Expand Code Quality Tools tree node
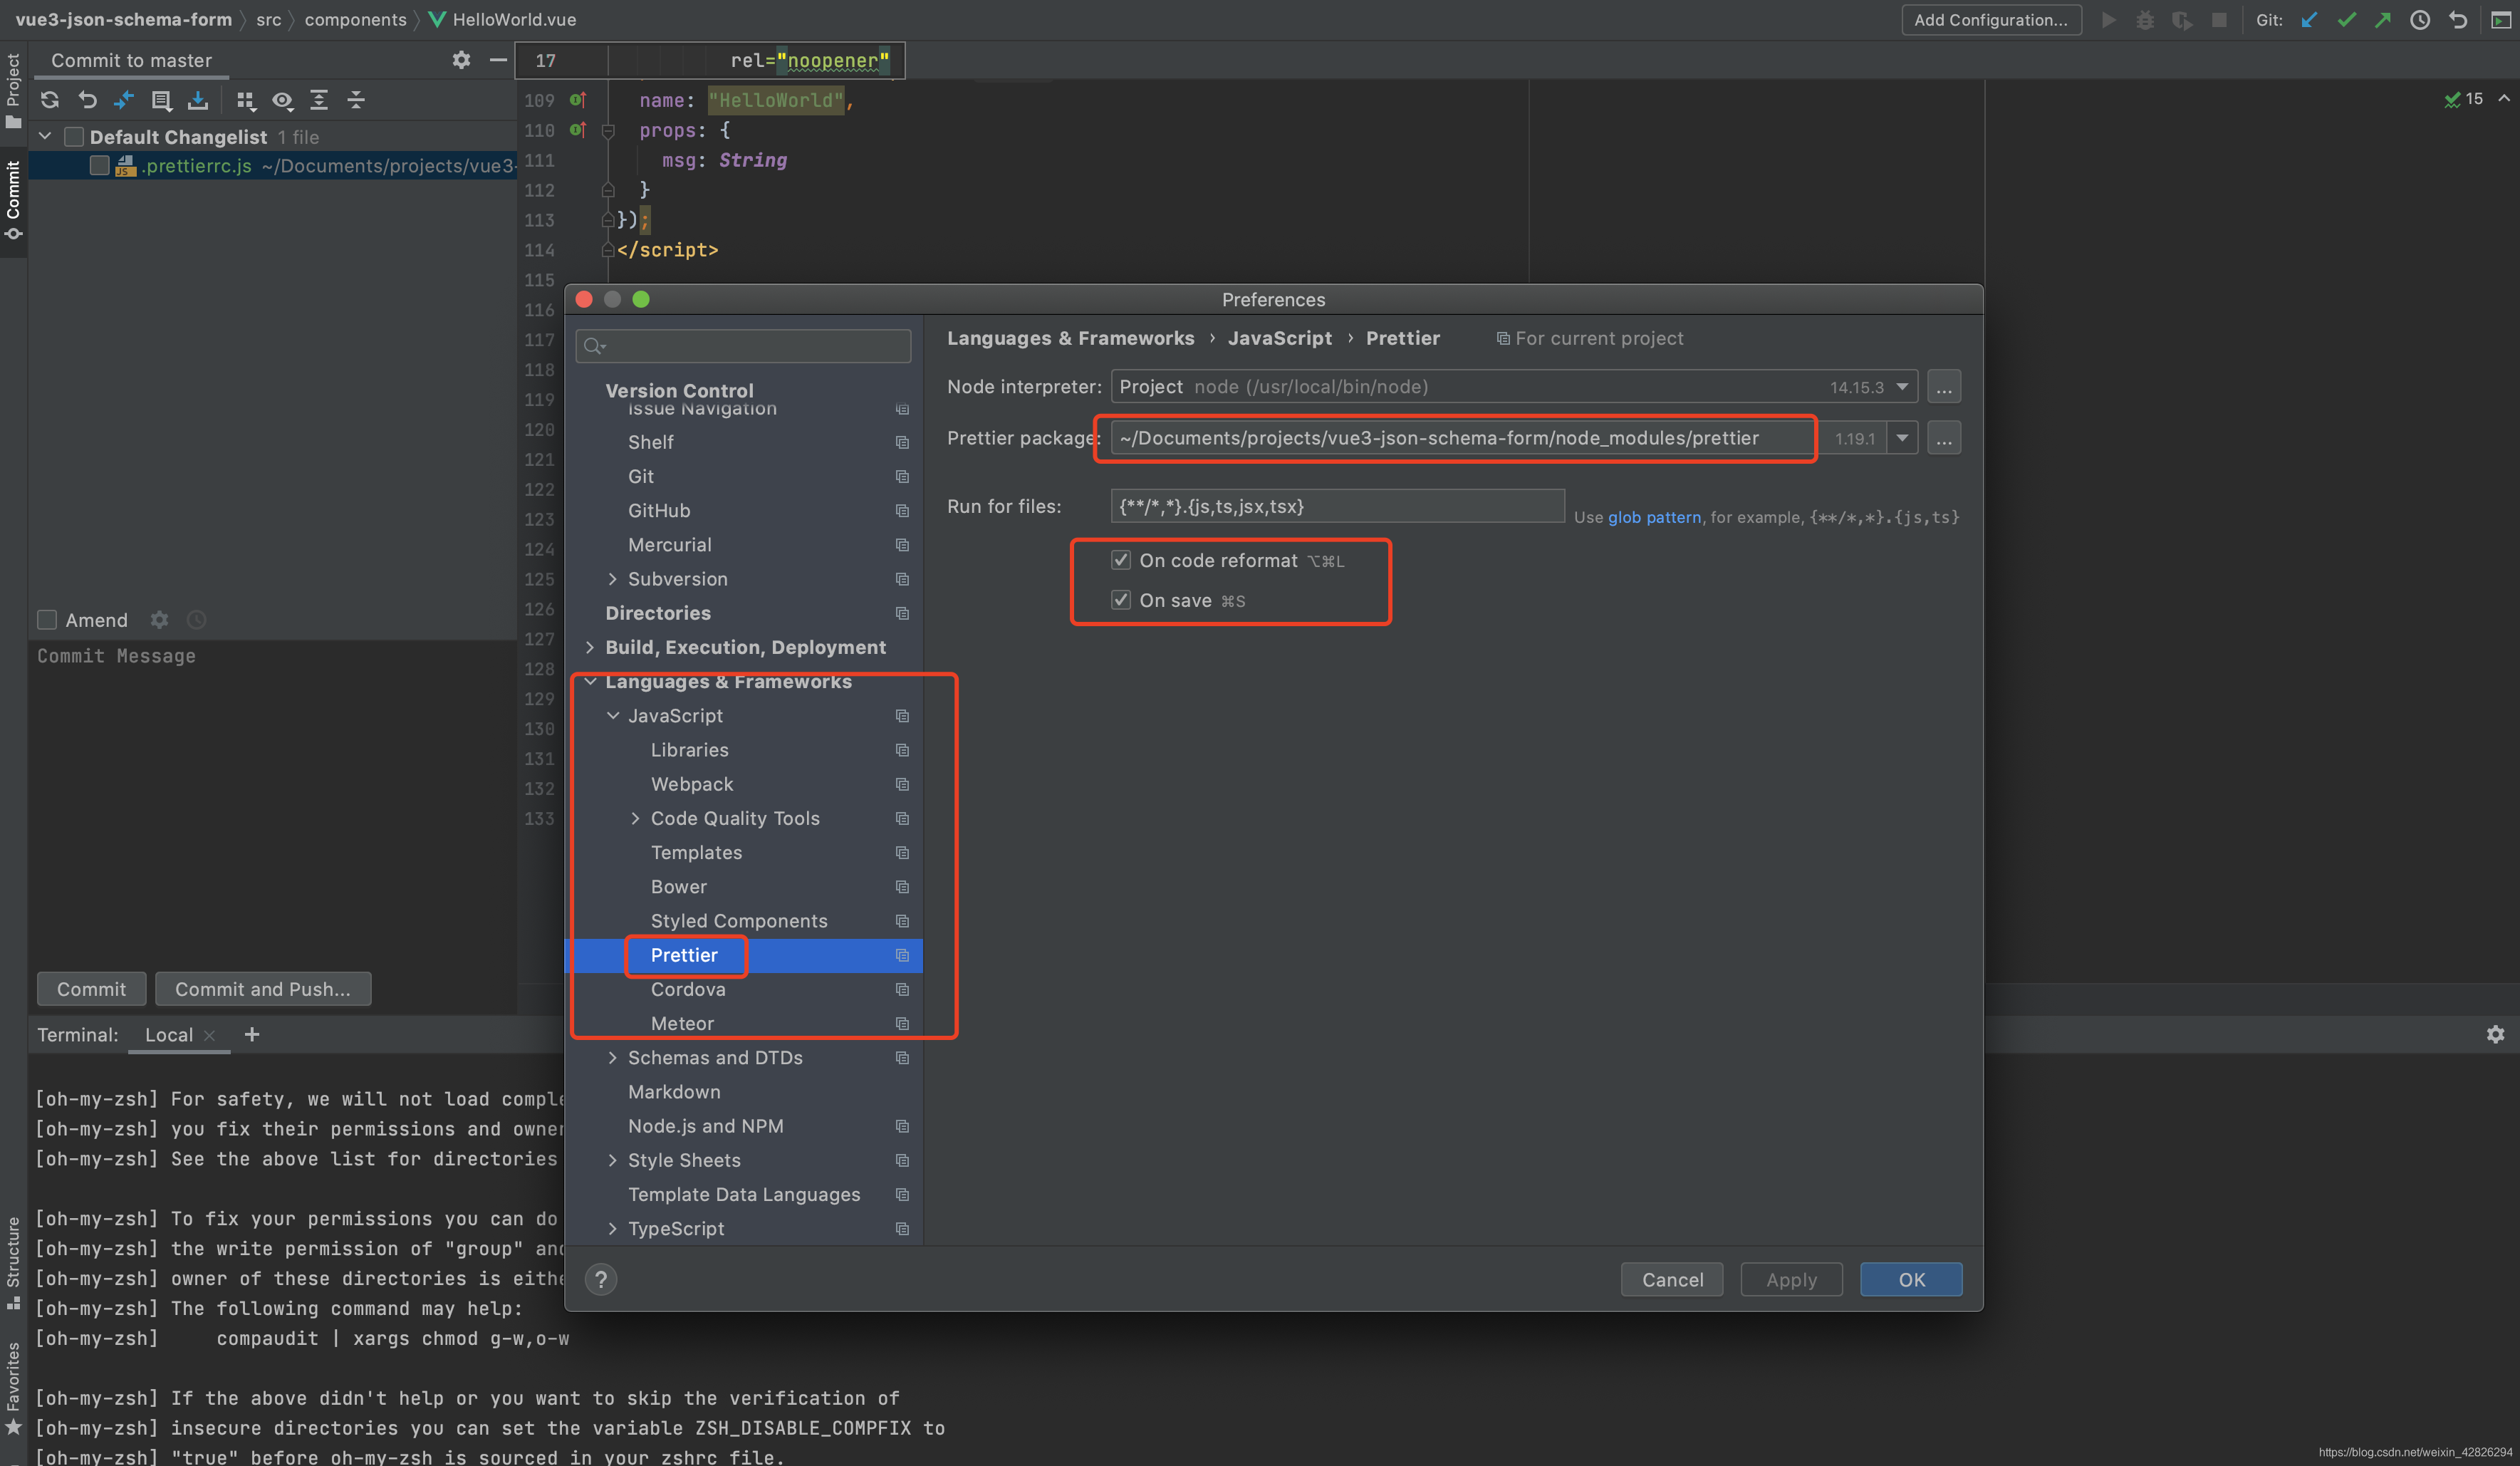The height and width of the screenshot is (1466, 2520). (x=635, y=818)
